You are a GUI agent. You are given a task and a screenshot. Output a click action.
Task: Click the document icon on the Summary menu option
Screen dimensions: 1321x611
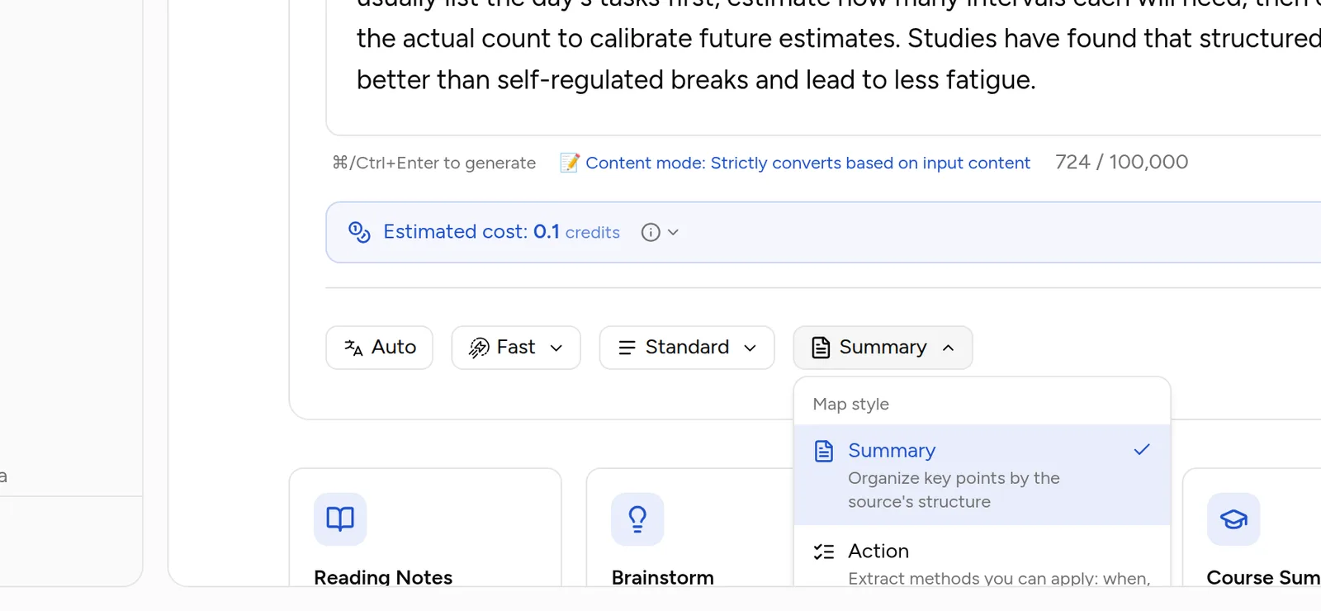pyautogui.click(x=824, y=451)
